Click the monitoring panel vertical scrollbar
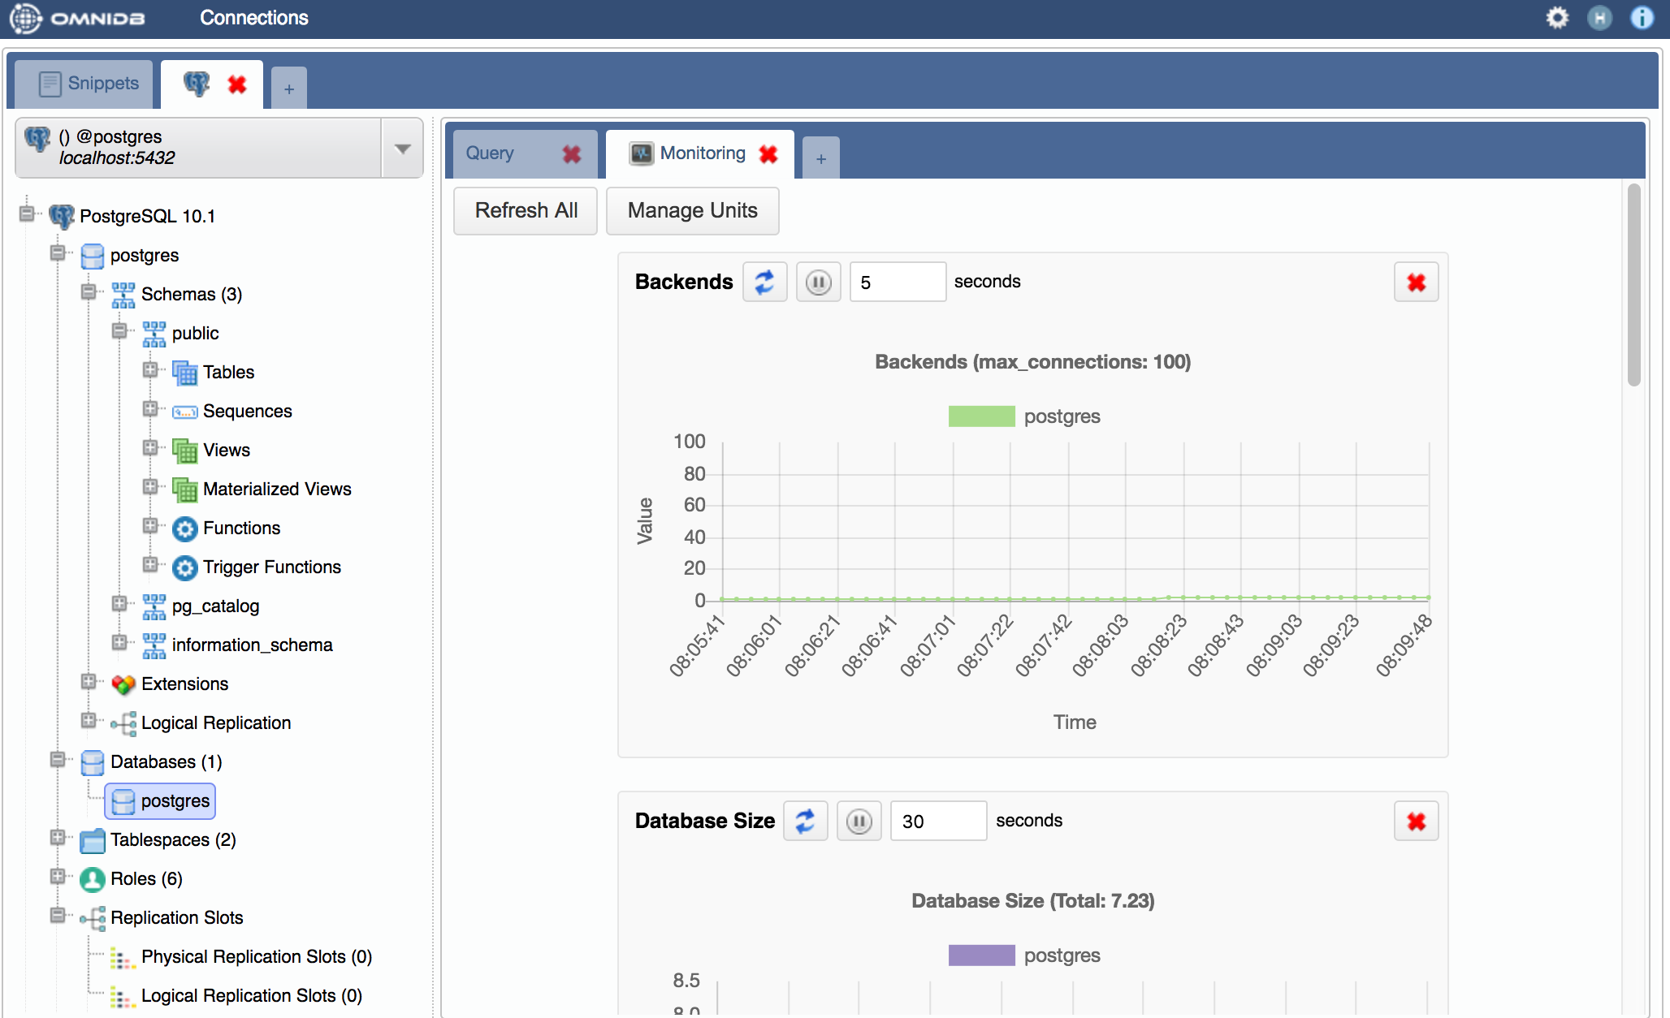 (1633, 285)
